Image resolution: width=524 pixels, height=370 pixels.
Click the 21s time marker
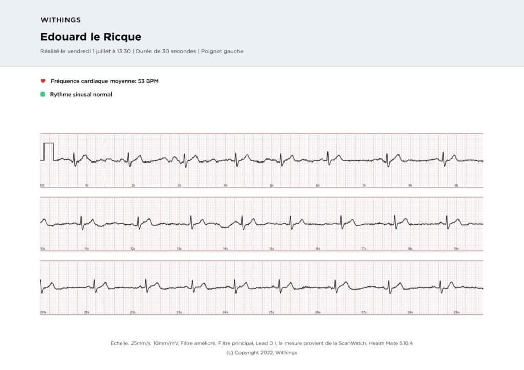pyautogui.click(x=86, y=312)
